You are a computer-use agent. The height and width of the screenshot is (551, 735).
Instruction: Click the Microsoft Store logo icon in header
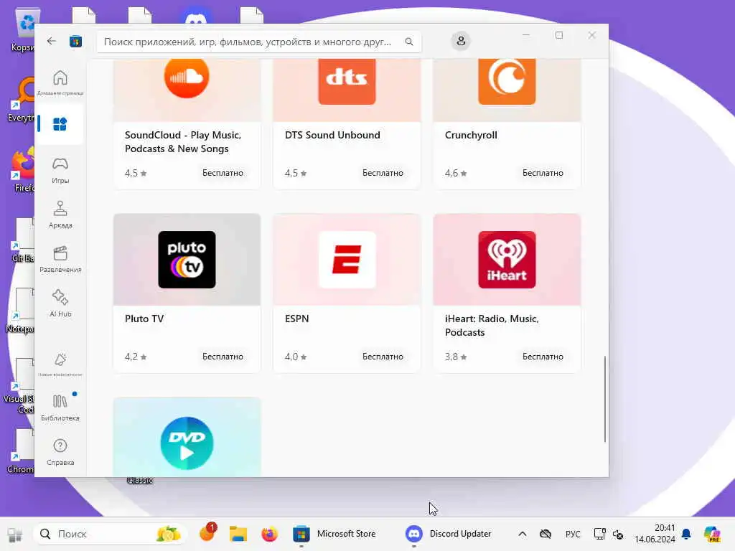pyautogui.click(x=75, y=42)
